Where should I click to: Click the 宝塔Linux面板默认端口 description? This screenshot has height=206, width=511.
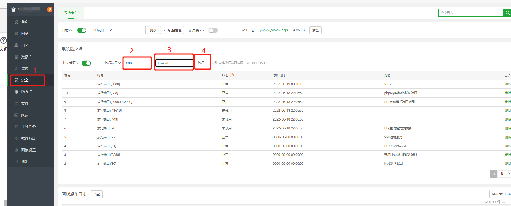400,155
